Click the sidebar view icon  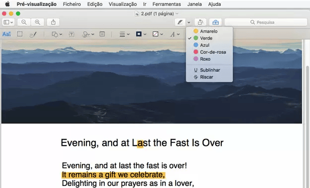tap(6, 22)
